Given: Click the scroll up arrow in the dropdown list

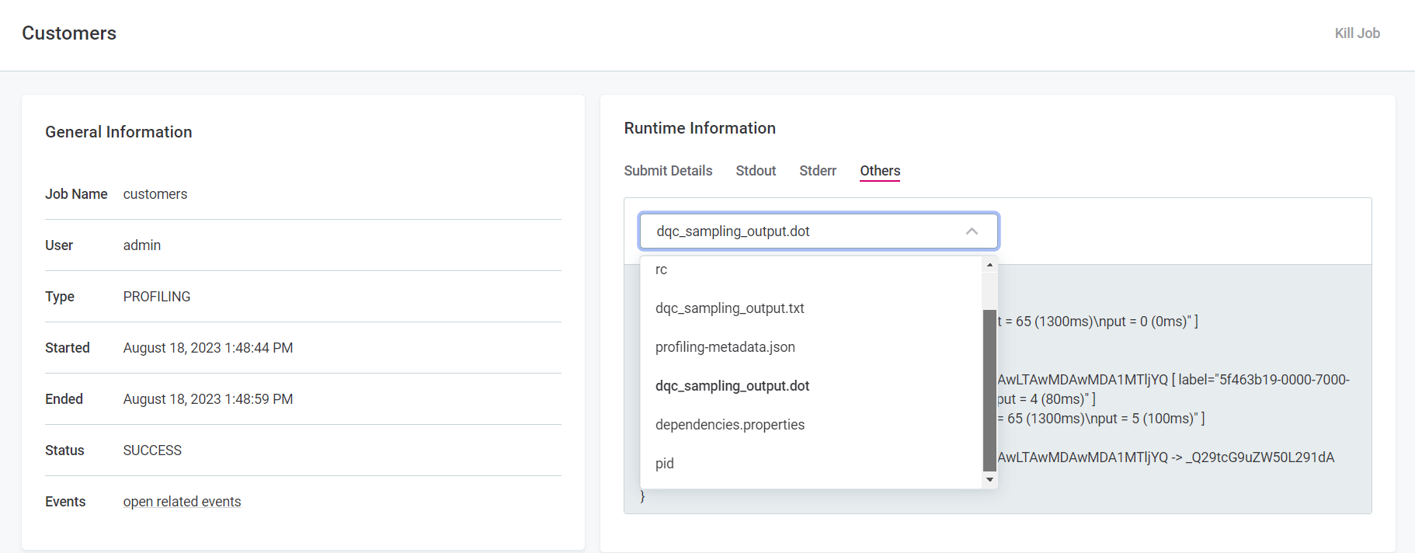Looking at the screenshot, I should coord(989,266).
